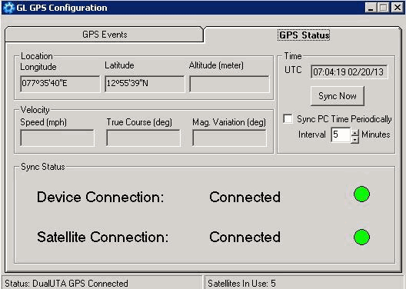
Task: Click Connected text beside Device Connection
Action: [245, 198]
